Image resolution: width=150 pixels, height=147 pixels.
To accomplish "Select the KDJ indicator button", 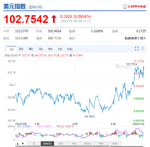I will 61,144.
